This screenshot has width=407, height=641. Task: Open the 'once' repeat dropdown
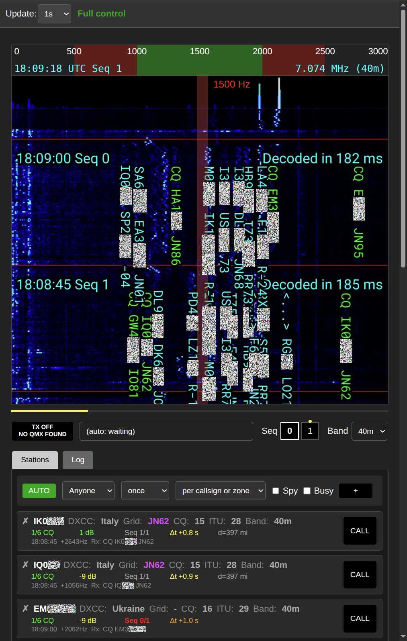coord(145,491)
